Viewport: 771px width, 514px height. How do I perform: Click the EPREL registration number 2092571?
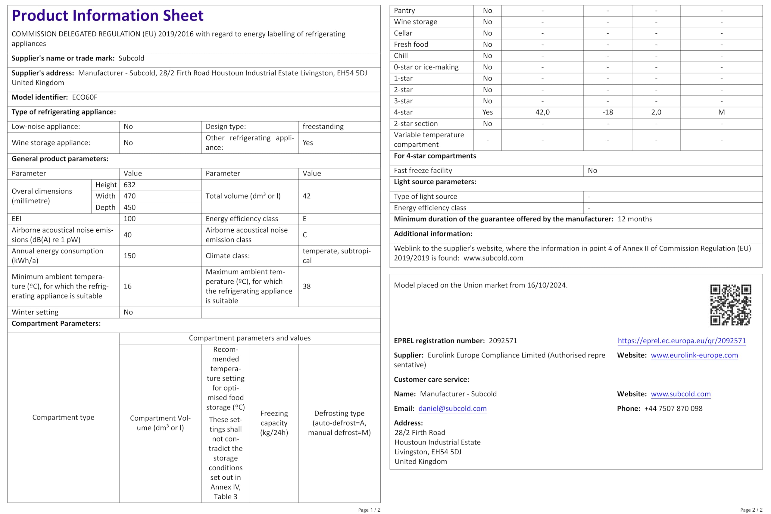503,341
